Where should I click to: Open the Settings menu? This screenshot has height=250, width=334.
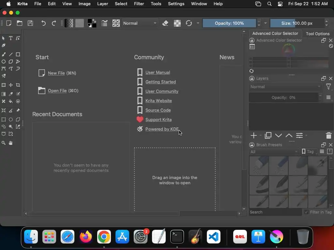[176, 4]
